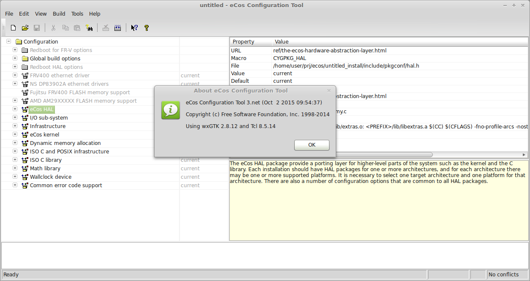Activate the context help pointer tool

tap(134, 28)
